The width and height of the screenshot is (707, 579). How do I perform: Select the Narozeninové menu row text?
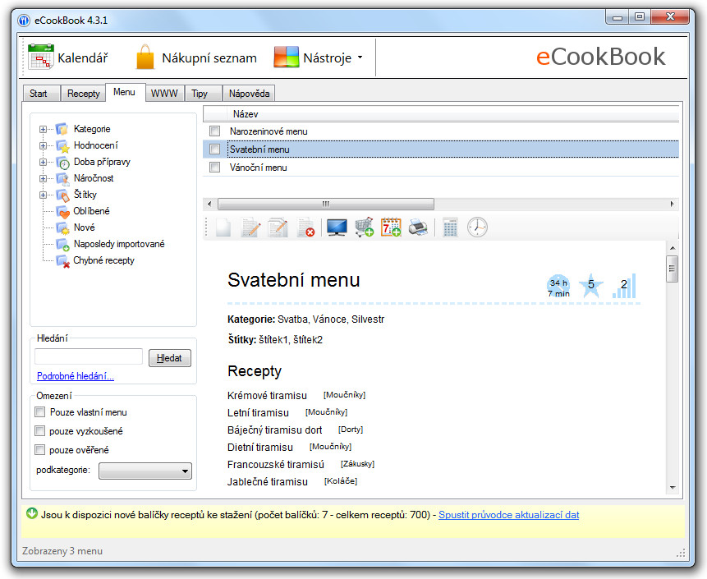pos(269,131)
